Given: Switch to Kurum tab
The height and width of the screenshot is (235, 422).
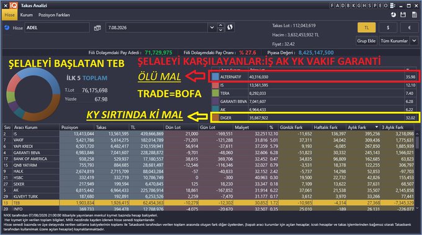Looking at the screenshot, I should pos(26,15).
